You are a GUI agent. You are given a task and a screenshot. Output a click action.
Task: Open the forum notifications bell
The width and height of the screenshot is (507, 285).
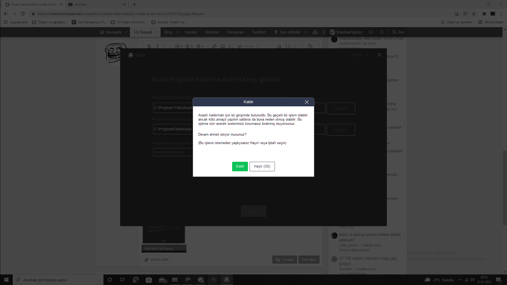point(382,32)
